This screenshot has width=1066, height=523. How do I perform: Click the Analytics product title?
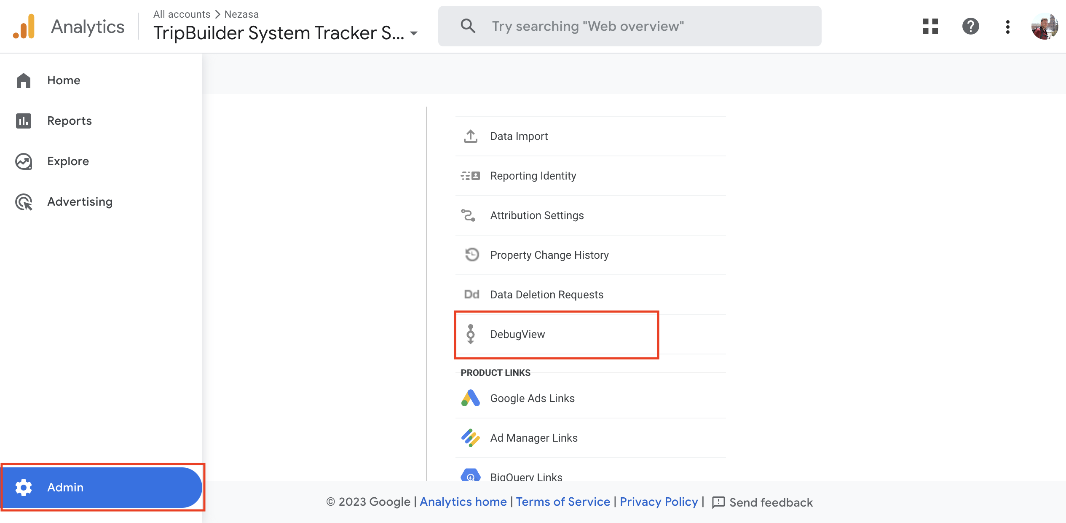click(88, 27)
